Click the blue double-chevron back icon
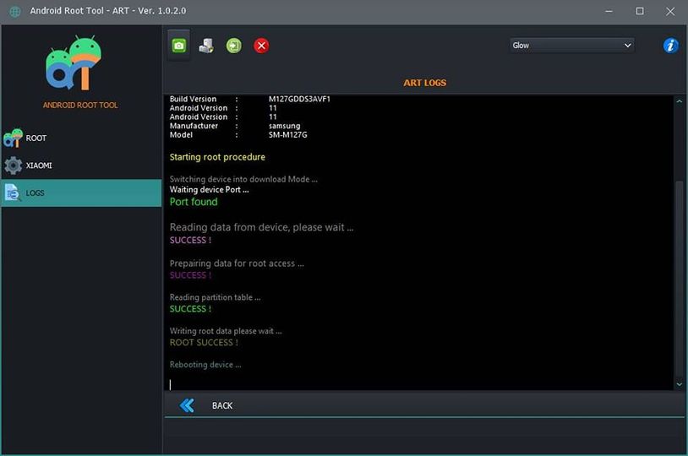 187,405
